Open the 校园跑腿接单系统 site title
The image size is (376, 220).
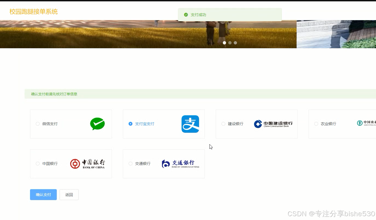click(x=34, y=12)
